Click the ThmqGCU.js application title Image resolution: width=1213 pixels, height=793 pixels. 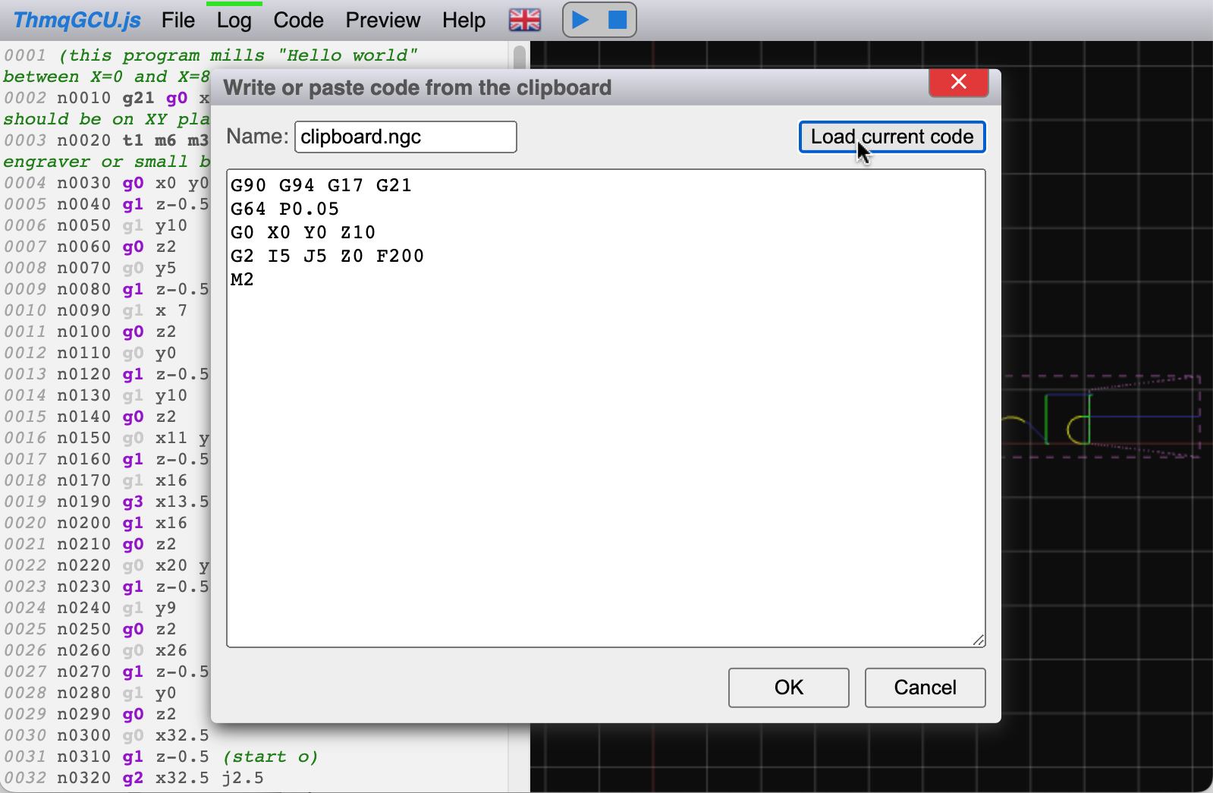(77, 20)
